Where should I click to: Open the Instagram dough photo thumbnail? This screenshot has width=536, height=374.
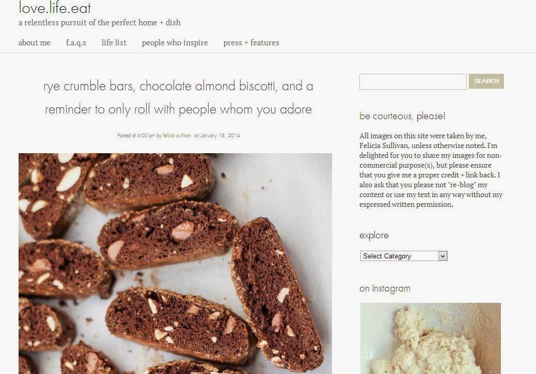[430, 338]
